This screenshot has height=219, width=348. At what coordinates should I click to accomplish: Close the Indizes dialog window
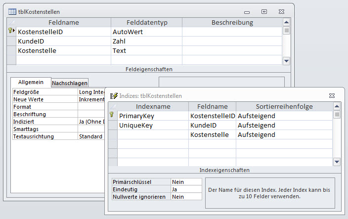pyautogui.click(x=332, y=95)
